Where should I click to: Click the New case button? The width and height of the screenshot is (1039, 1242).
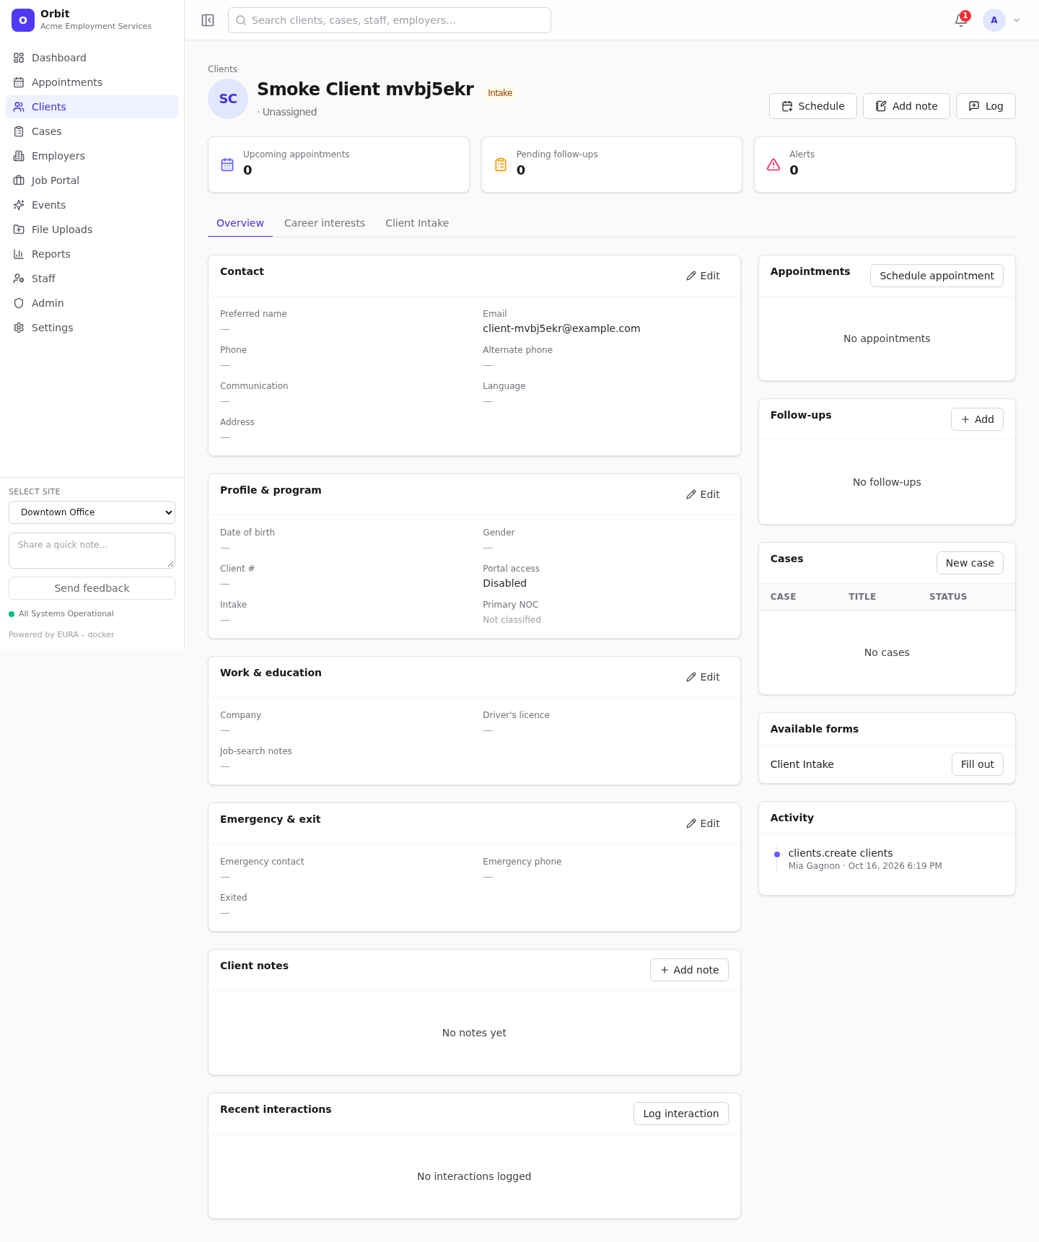[x=970, y=563]
